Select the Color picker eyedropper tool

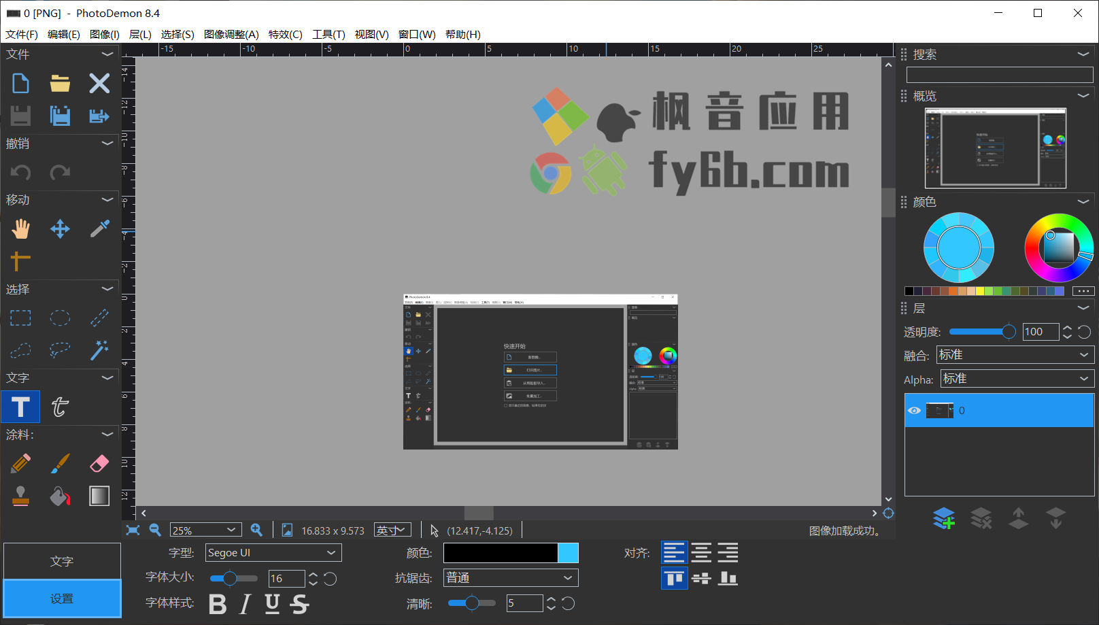tap(99, 229)
